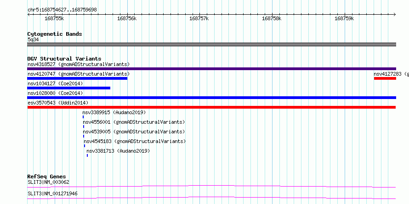Click the 168757k ruler tick label
Screen dimensions: 409x204
(x=199, y=19)
